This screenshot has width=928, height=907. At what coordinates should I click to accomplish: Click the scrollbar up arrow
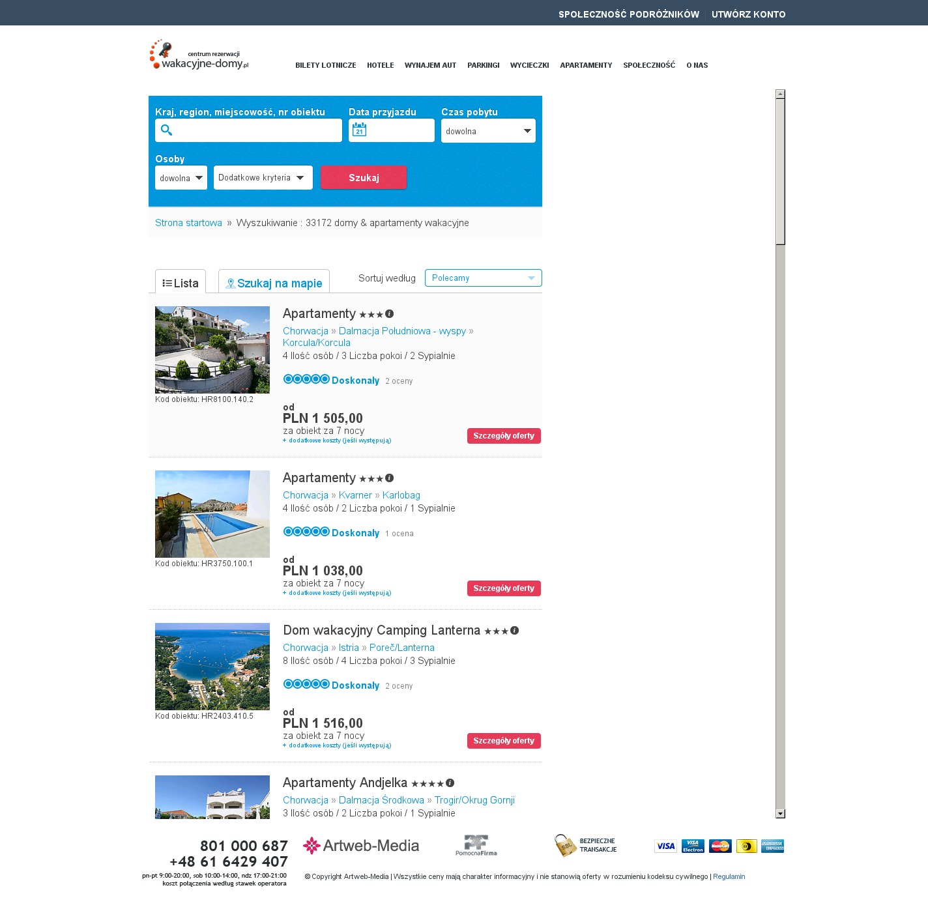780,94
